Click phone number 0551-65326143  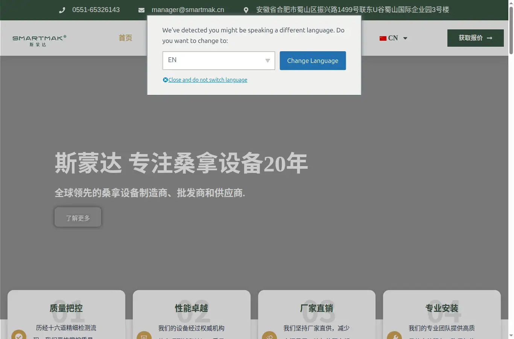(96, 10)
